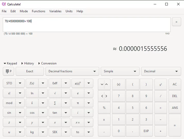Open the Mode menu
This screenshot has height=139, width=184.
(x=24, y=11)
